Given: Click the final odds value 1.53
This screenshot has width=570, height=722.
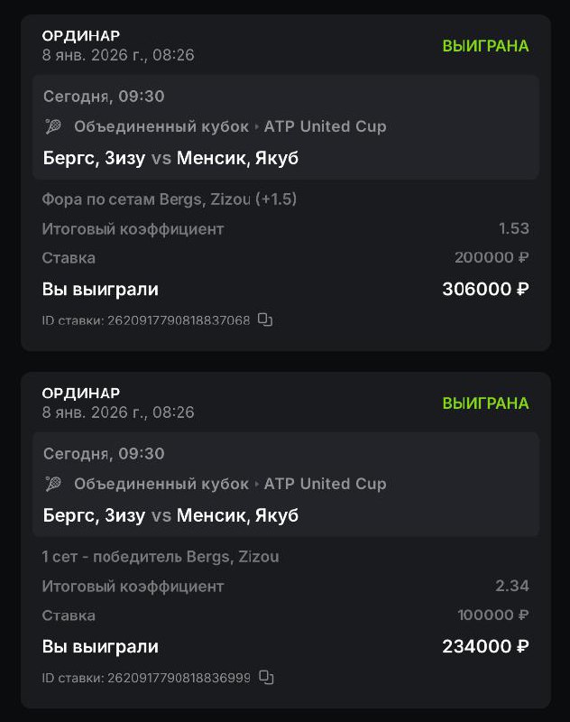Looking at the screenshot, I should (513, 229).
